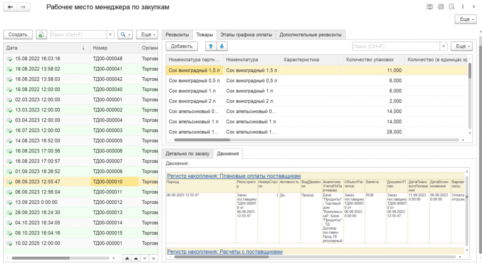Click the printer icon in the header
The image size is (482, 266).
441,7
